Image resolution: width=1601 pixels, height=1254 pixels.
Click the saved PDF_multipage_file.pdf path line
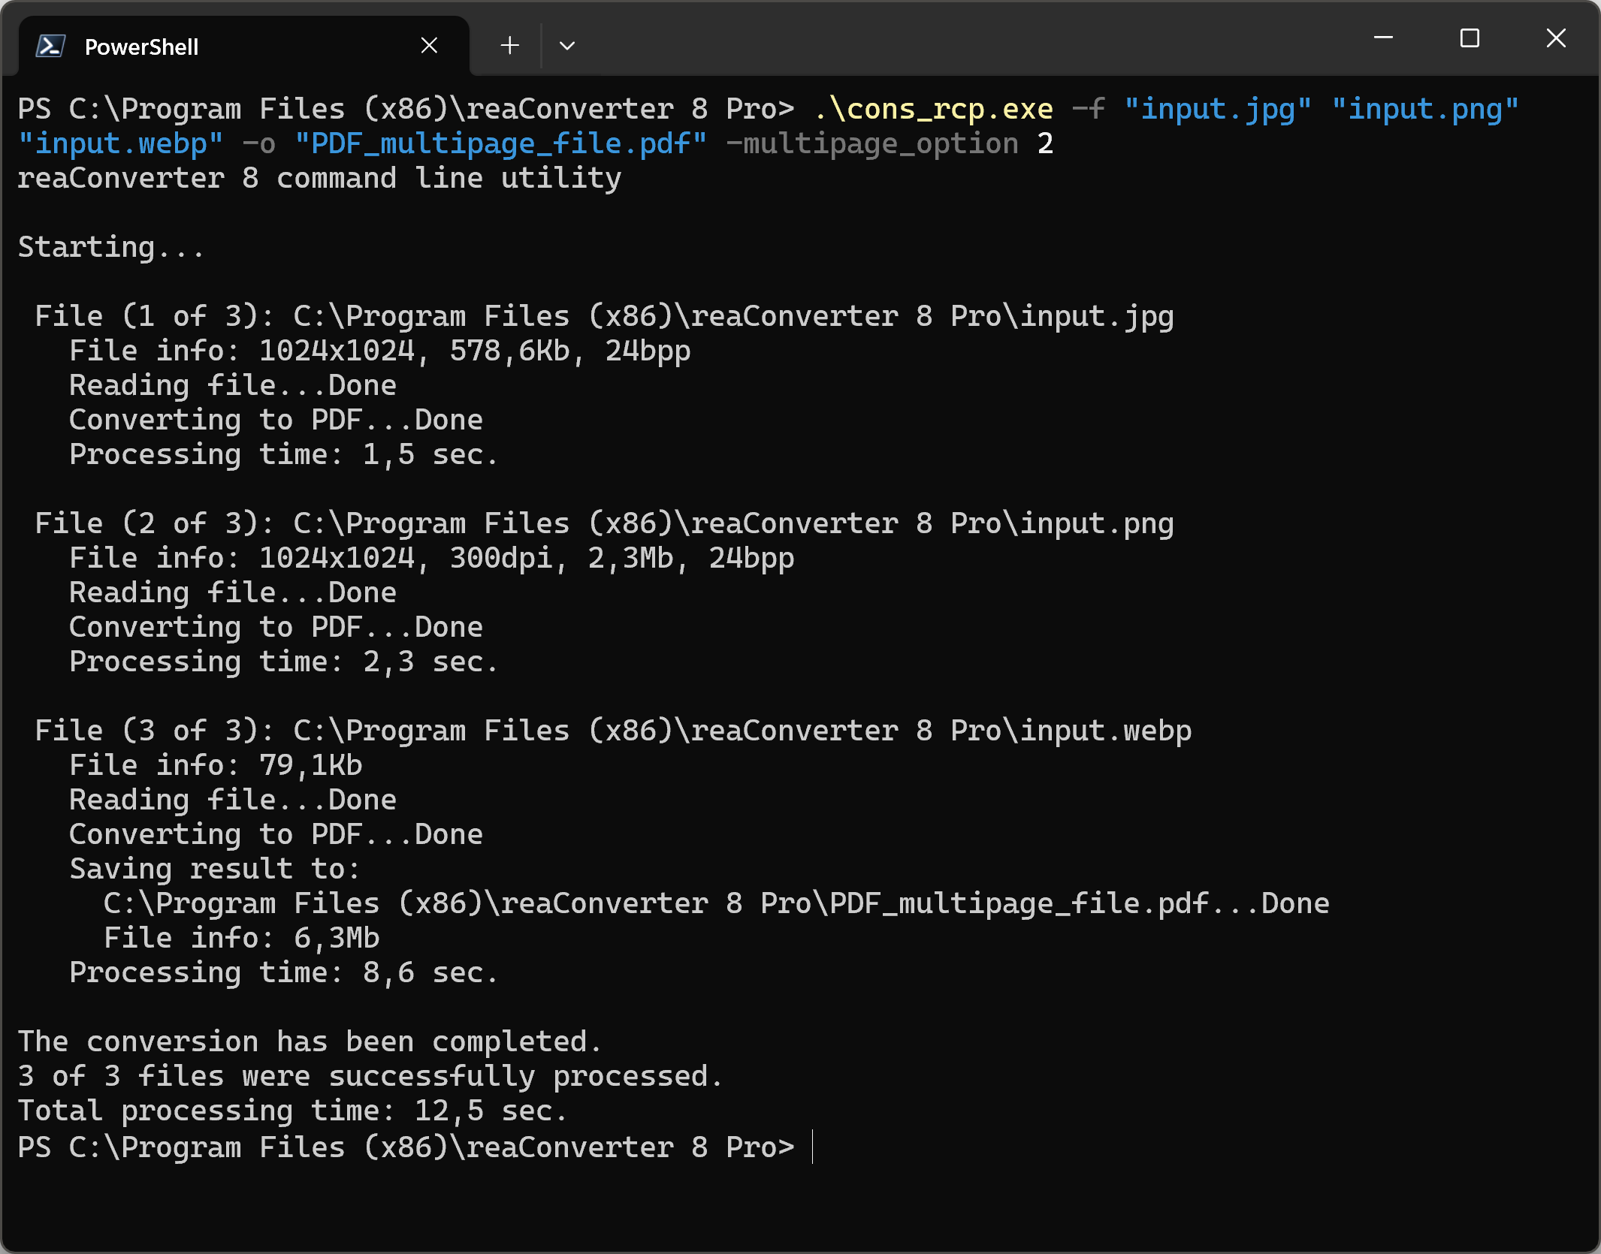(715, 904)
